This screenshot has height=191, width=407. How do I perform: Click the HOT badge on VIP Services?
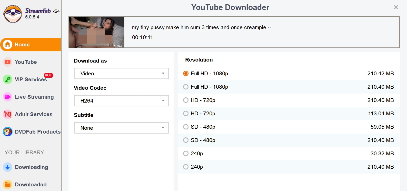pos(48,75)
